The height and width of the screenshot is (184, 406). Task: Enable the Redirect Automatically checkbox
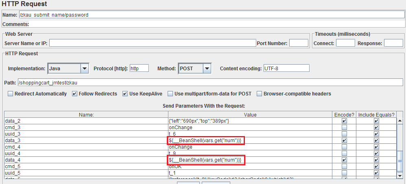11,94
